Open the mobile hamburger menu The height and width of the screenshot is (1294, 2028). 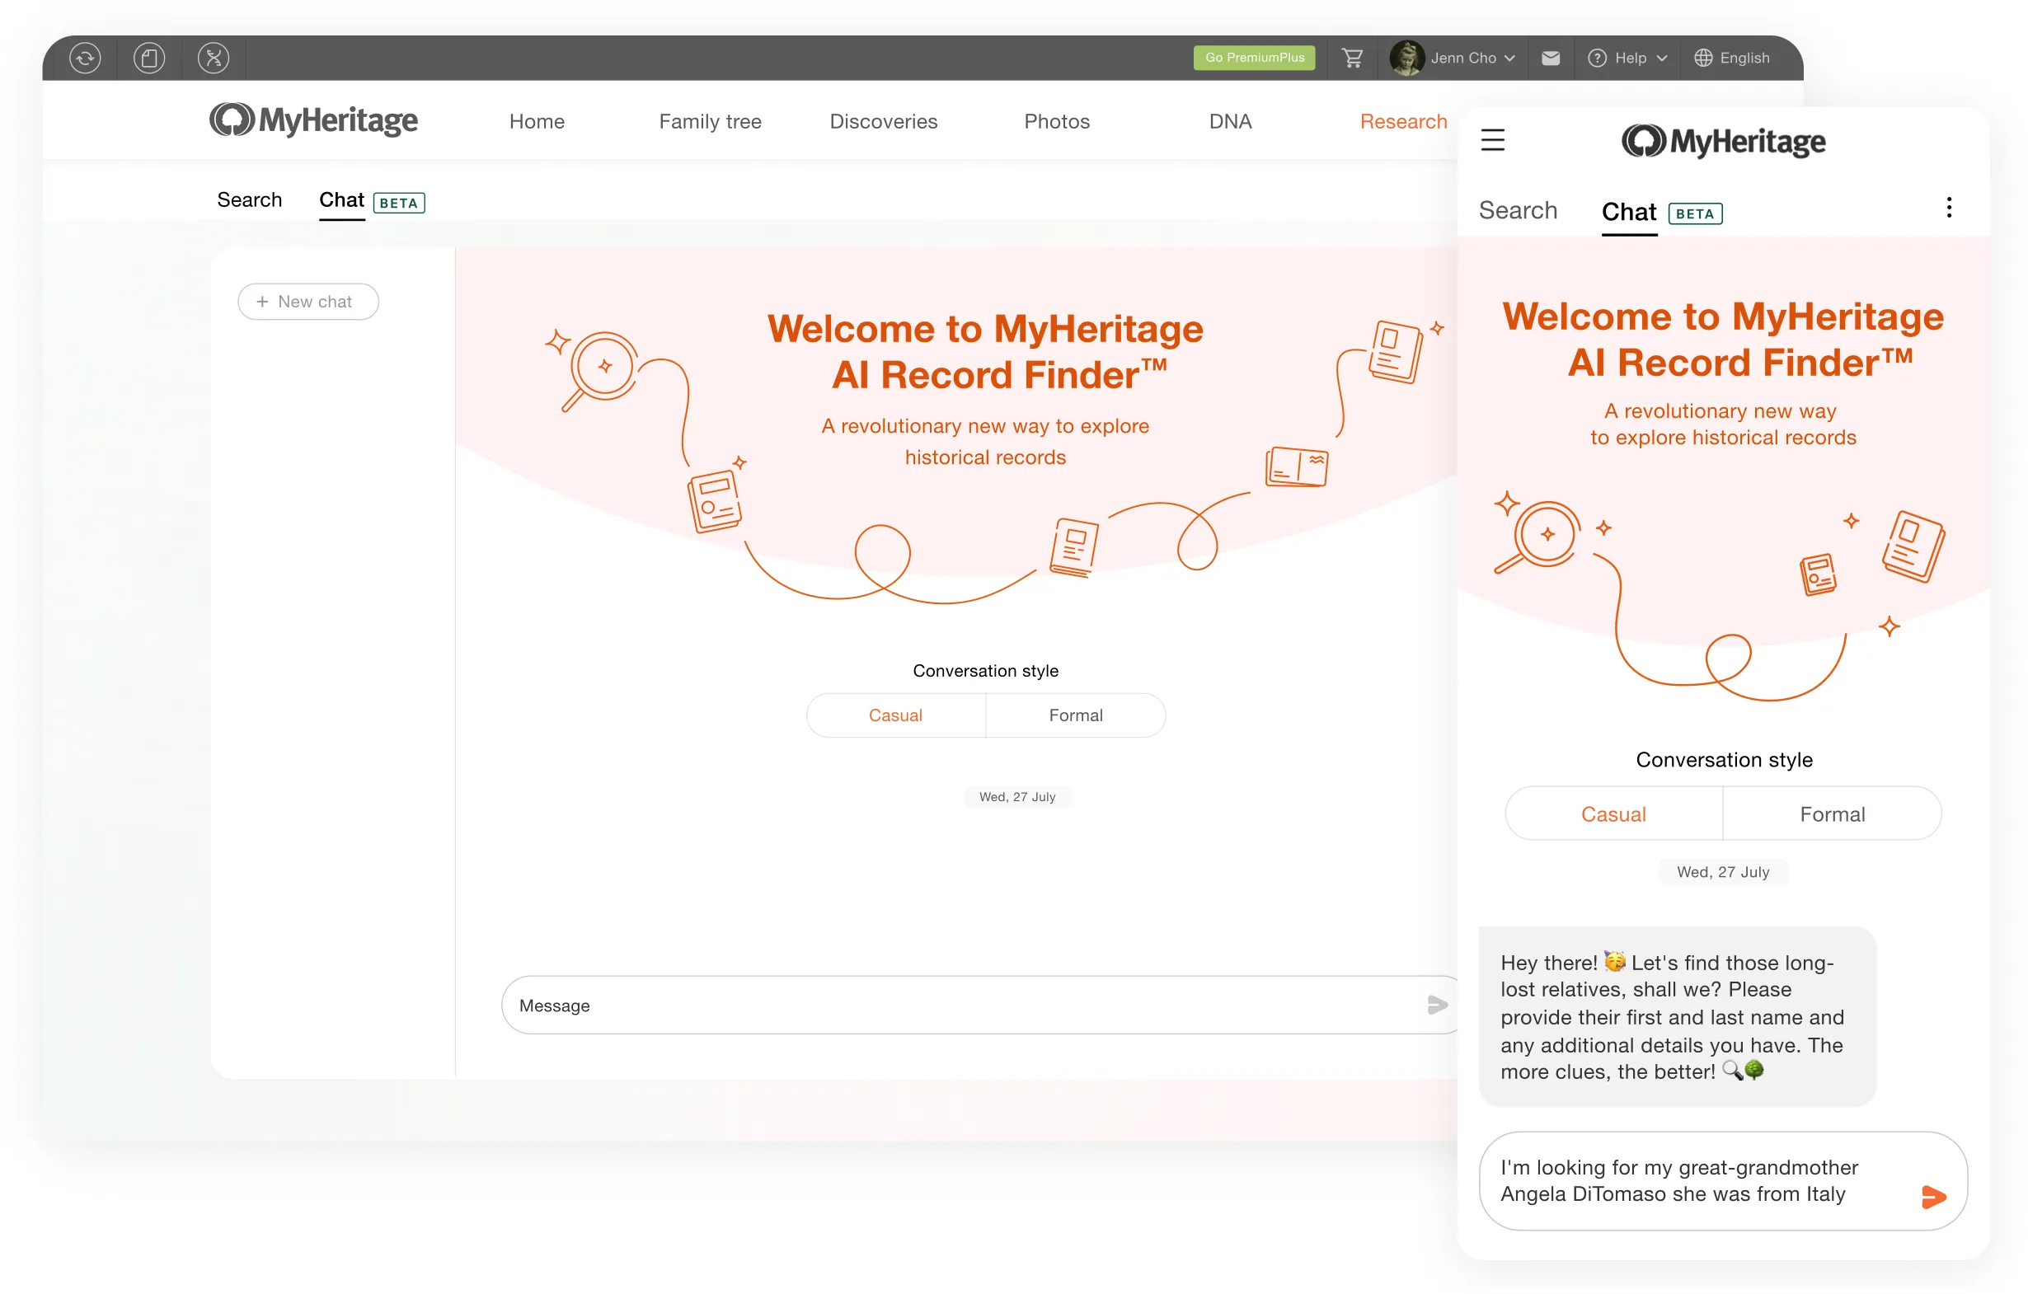coord(1492,140)
